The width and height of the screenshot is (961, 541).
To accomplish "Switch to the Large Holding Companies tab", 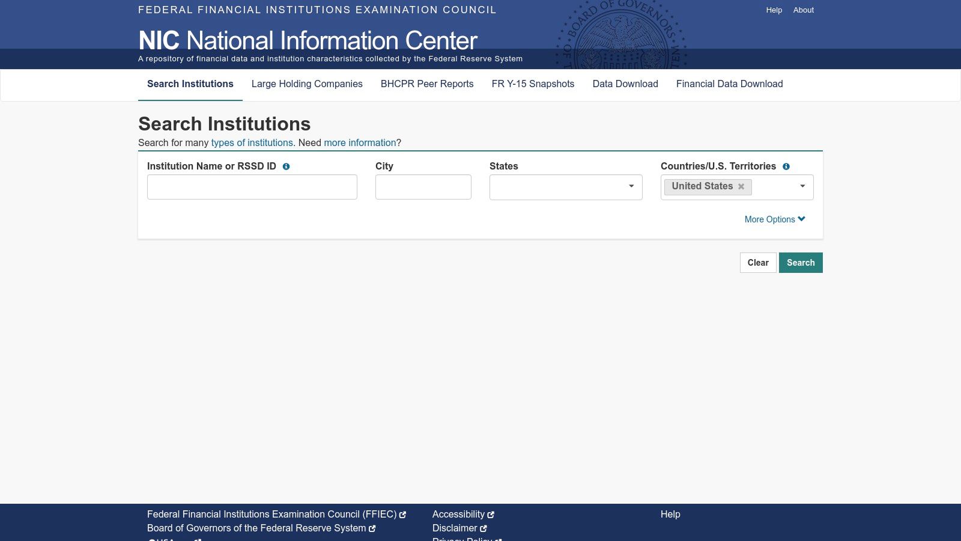I will 307,84.
